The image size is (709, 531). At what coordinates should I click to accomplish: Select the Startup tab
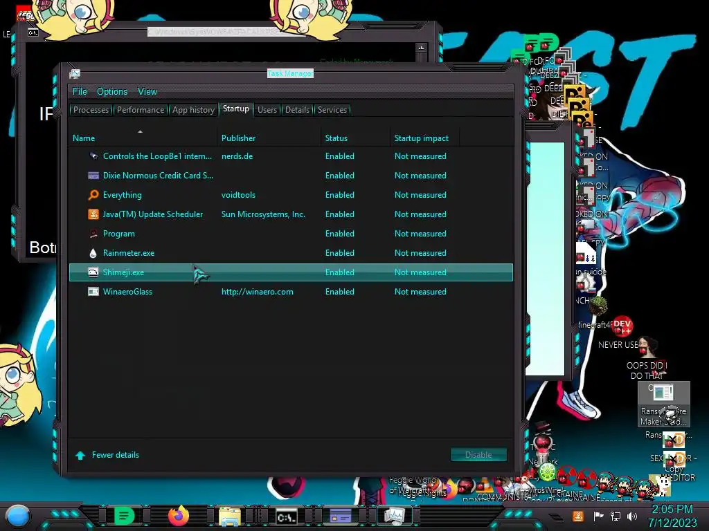coord(235,109)
